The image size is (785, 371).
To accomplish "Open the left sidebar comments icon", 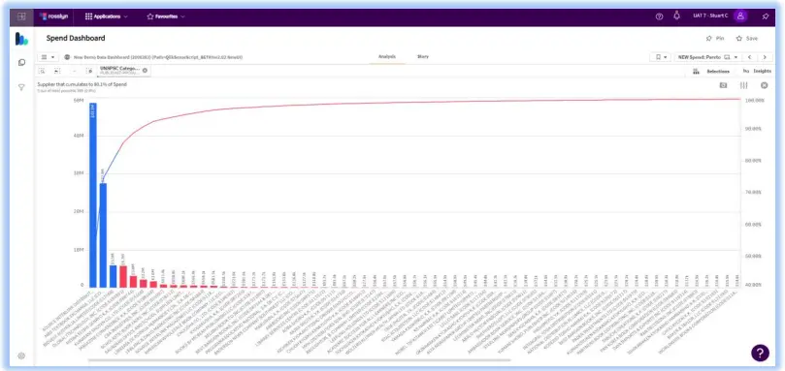I will 21,63.
